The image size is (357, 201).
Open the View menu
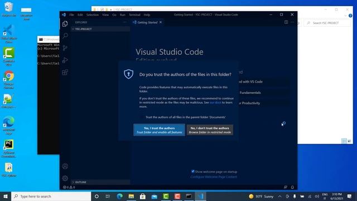105,15
